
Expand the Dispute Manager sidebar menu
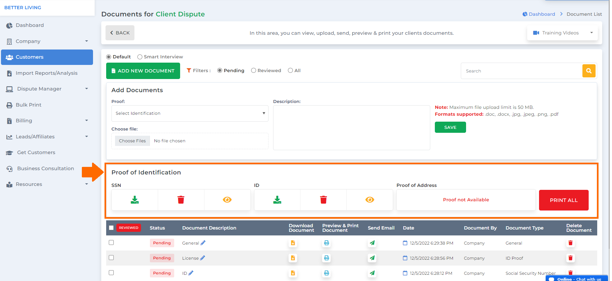pos(47,89)
